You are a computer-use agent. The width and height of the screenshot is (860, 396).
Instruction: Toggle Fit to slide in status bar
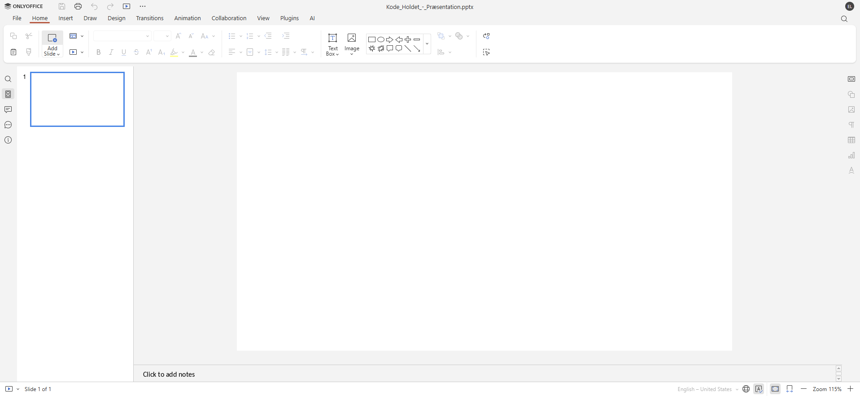775,389
